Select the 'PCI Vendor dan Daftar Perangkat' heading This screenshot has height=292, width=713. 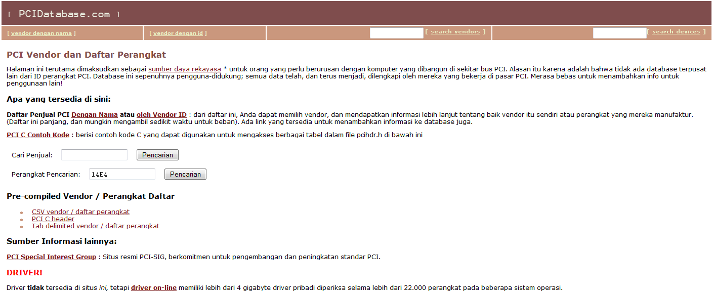tap(86, 55)
